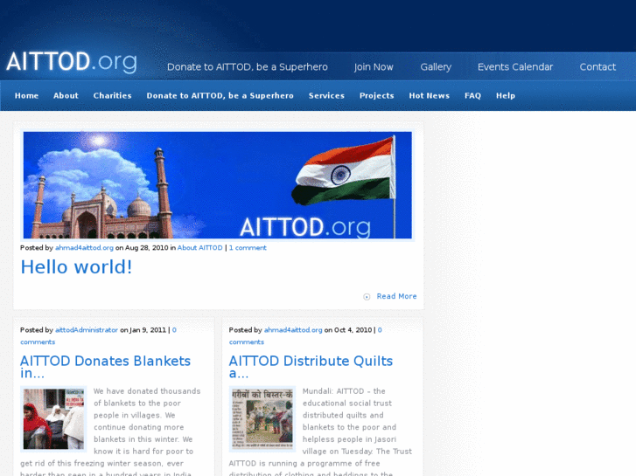The width and height of the screenshot is (636, 476).
Task: Click the AITTOD.org site logo
Action: [x=72, y=62]
